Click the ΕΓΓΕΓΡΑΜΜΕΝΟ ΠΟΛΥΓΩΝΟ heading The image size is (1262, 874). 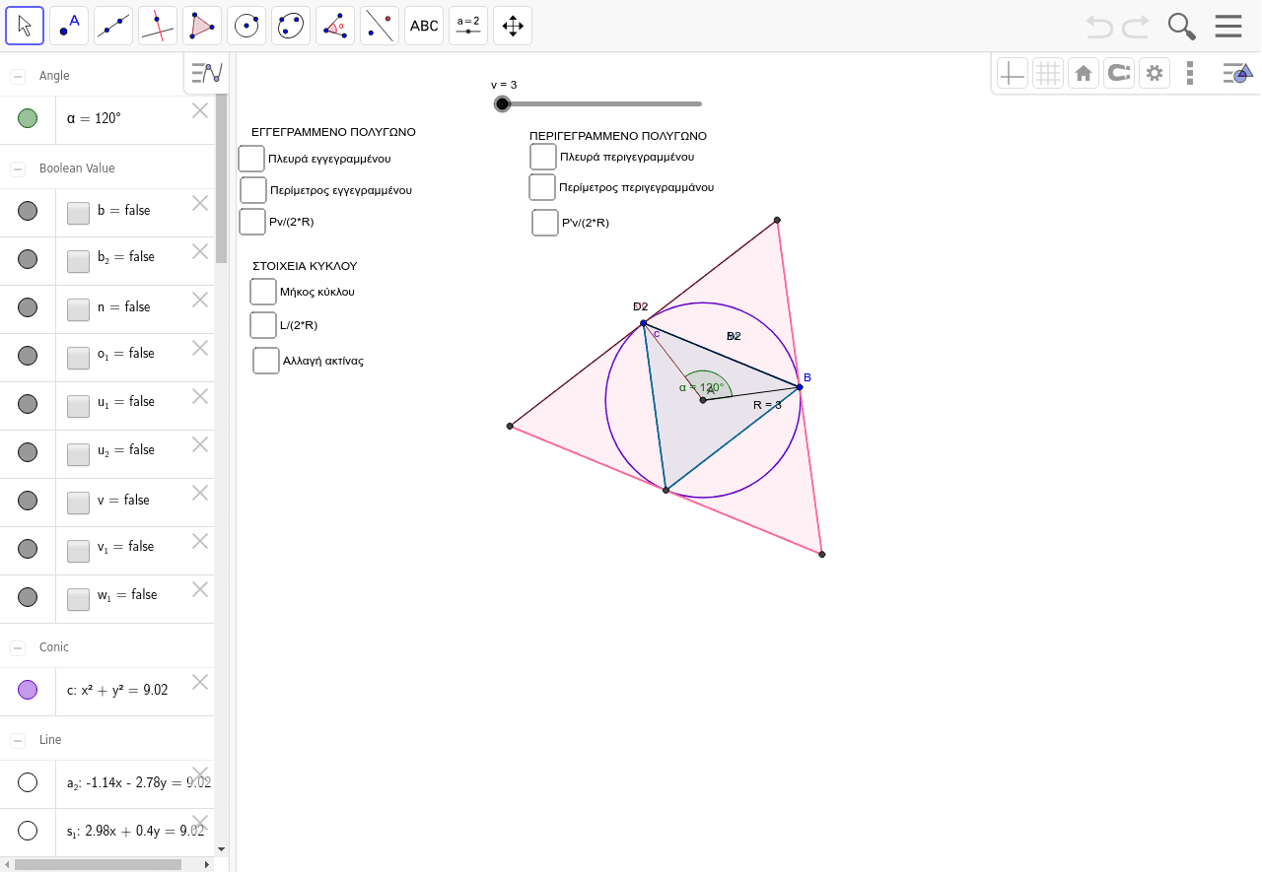(333, 132)
